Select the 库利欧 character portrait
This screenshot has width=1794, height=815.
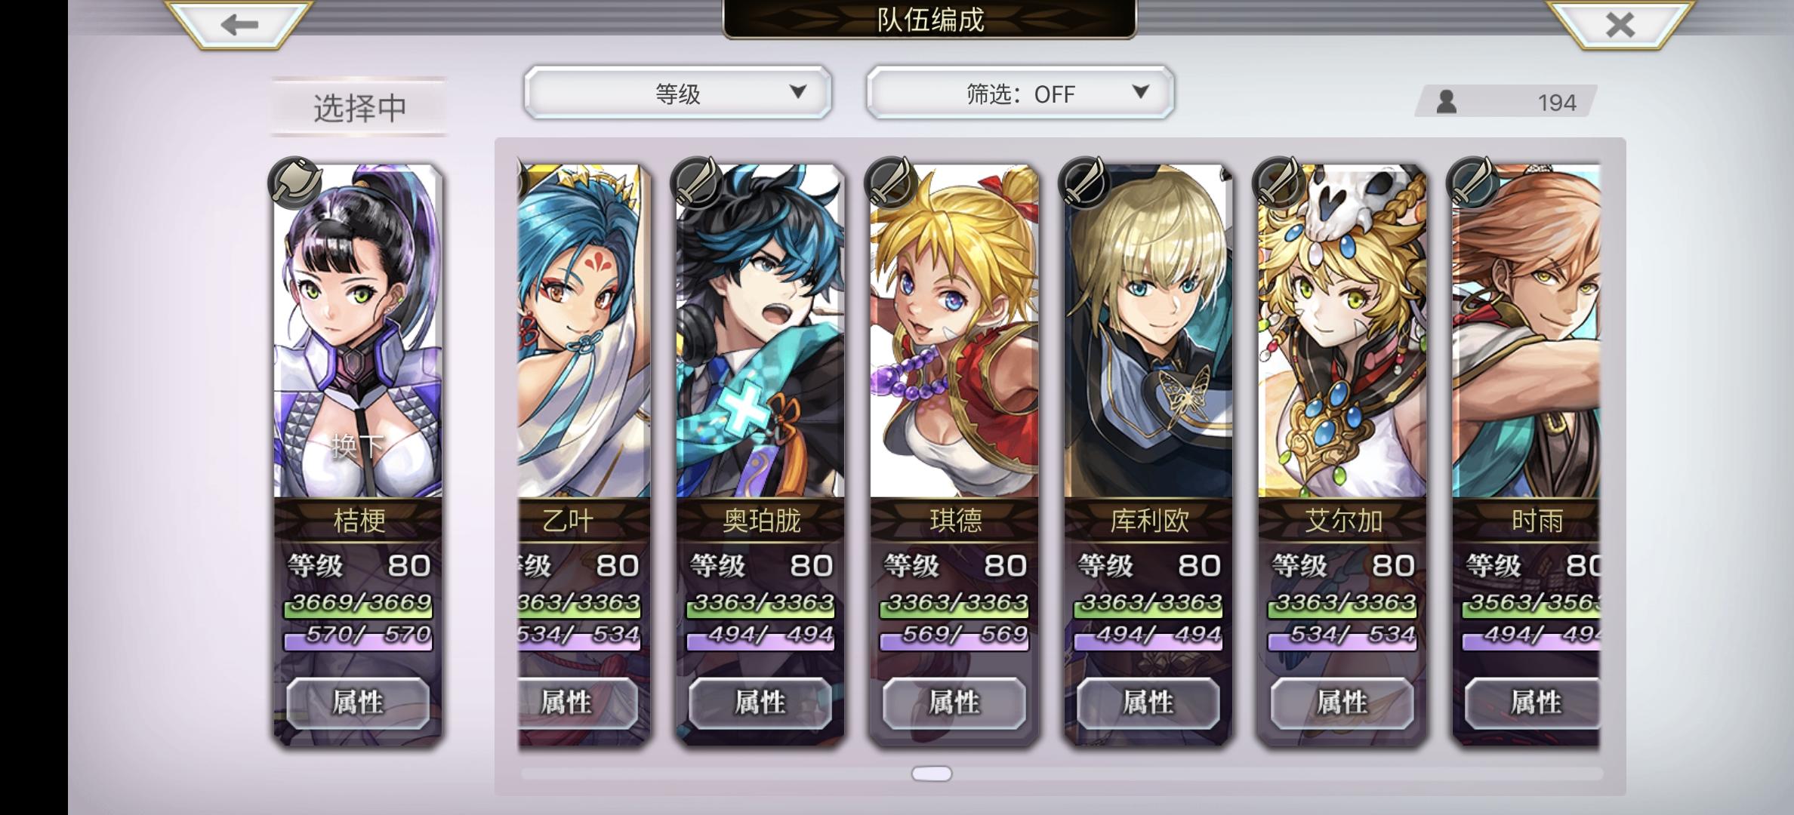pyautogui.click(x=1148, y=331)
